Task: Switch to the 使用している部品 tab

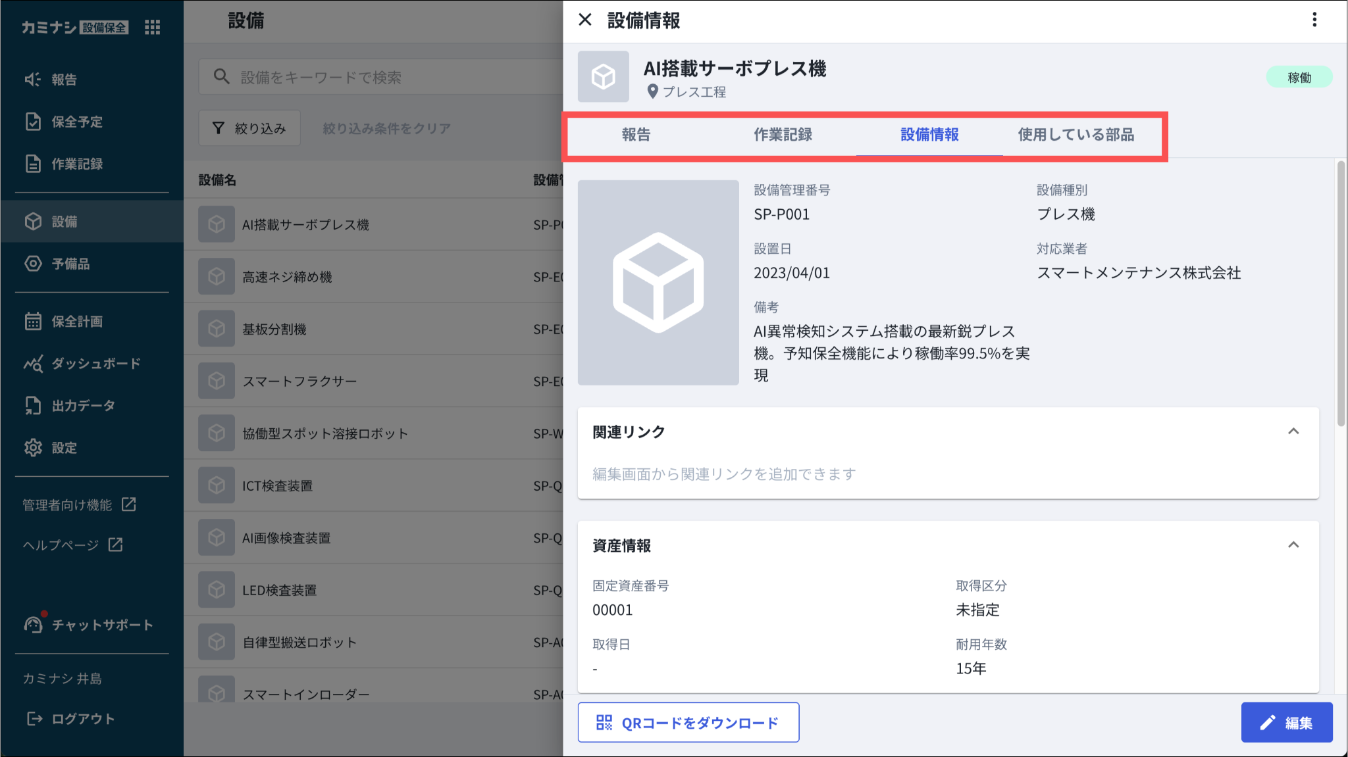Action: tap(1076, 135)
